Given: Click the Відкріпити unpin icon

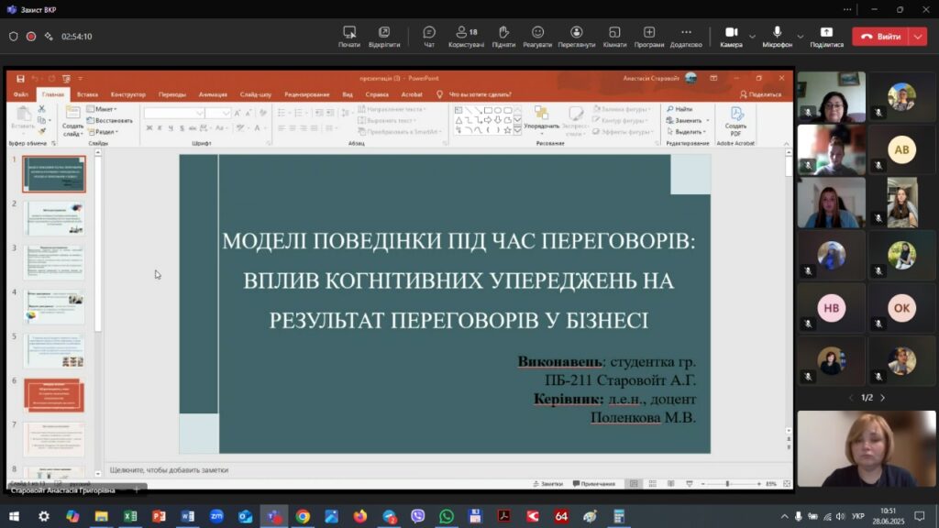Looking at the screenshot, I should tap(384, 32).
